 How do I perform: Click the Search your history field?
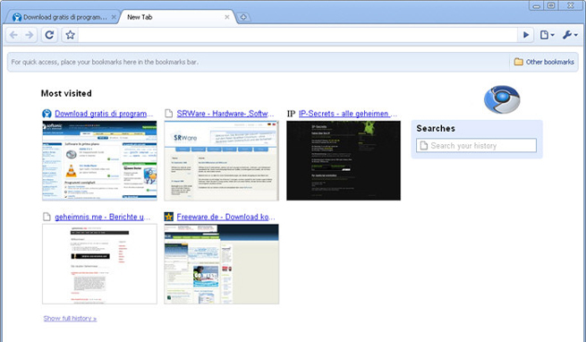click(476, 146)
